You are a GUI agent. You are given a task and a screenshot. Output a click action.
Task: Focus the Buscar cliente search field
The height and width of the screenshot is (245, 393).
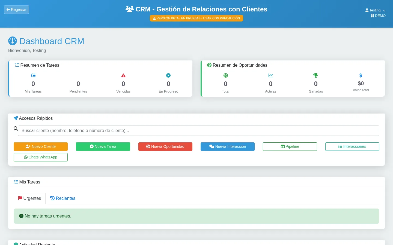click(x=199, y=131)
